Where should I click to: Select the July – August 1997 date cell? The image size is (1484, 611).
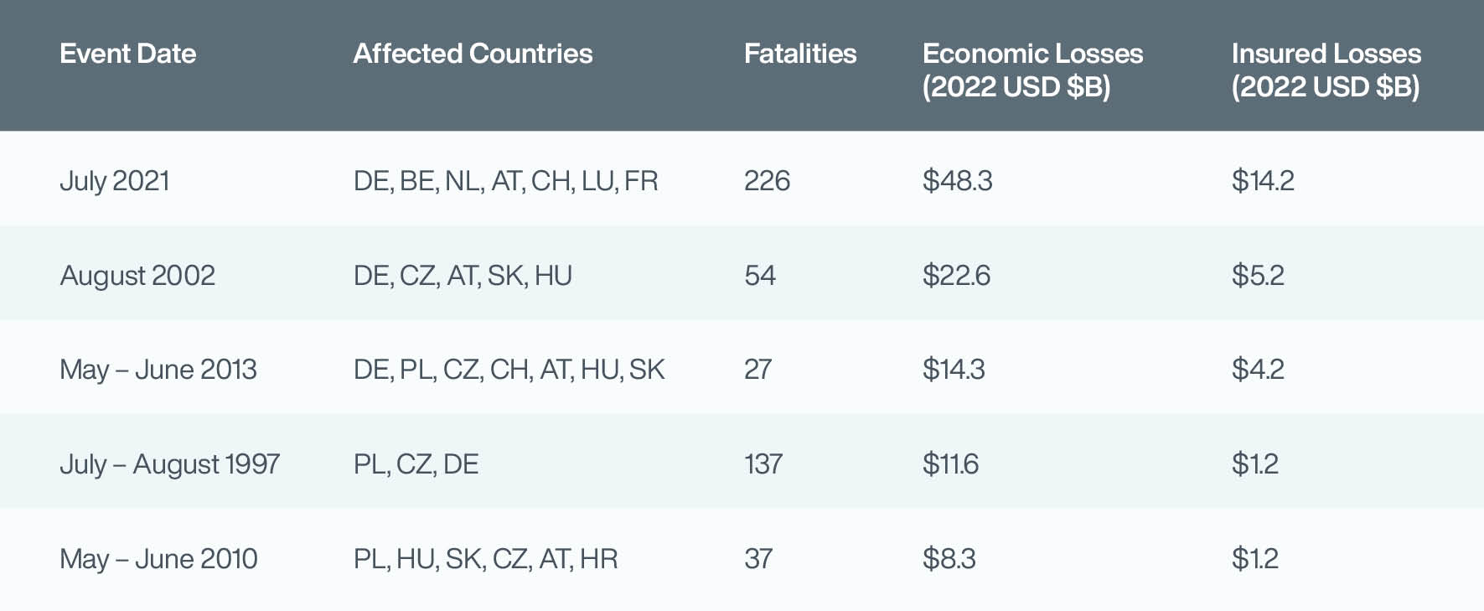tap(169, 464)
